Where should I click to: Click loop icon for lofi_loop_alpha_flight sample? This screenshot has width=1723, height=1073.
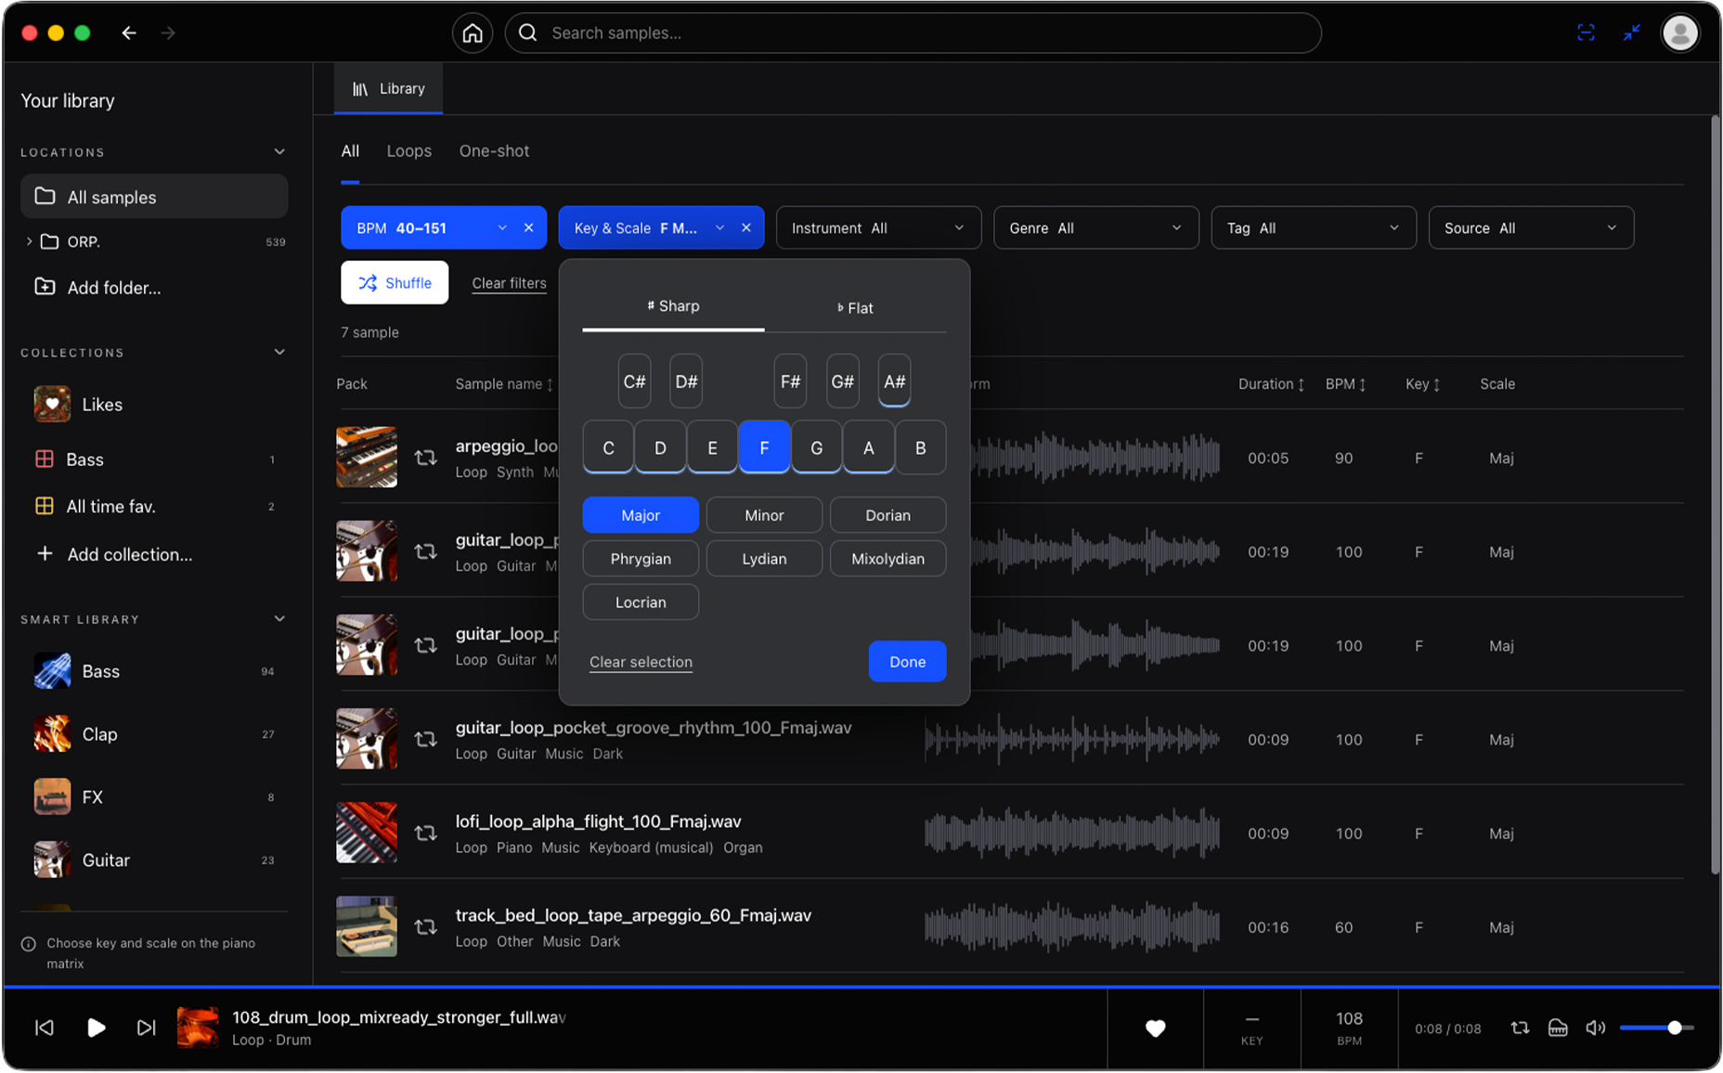(x=425, y=834)
